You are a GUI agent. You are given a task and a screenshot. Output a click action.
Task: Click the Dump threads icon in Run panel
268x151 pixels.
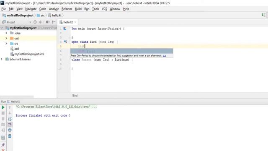pyautogui.click(x=3, y=125)
